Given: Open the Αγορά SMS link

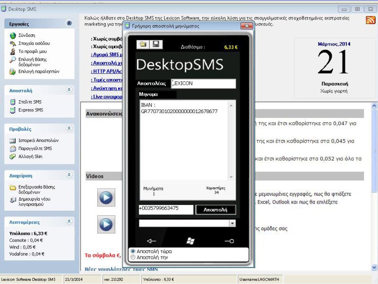Looking at the screenshot, I should [107, 54].
